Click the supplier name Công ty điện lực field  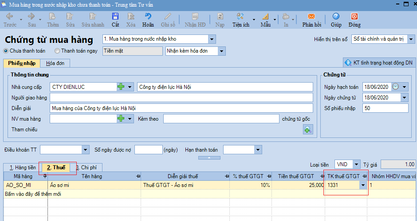tap(225, 87)
